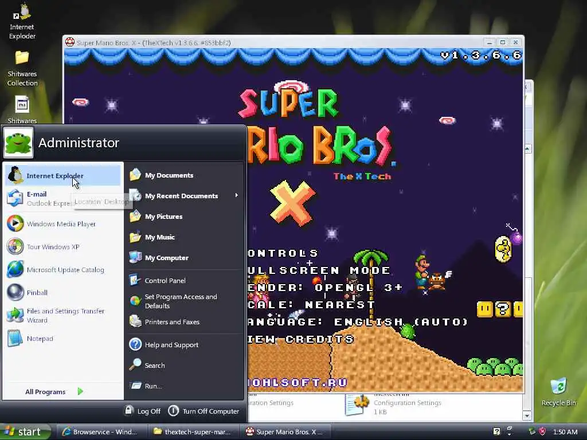Select FULLSCREEN MODE game option
Image resolution: width=587 pixels, height=440 pixels.
pyautogui.click(x=319, y=270)
